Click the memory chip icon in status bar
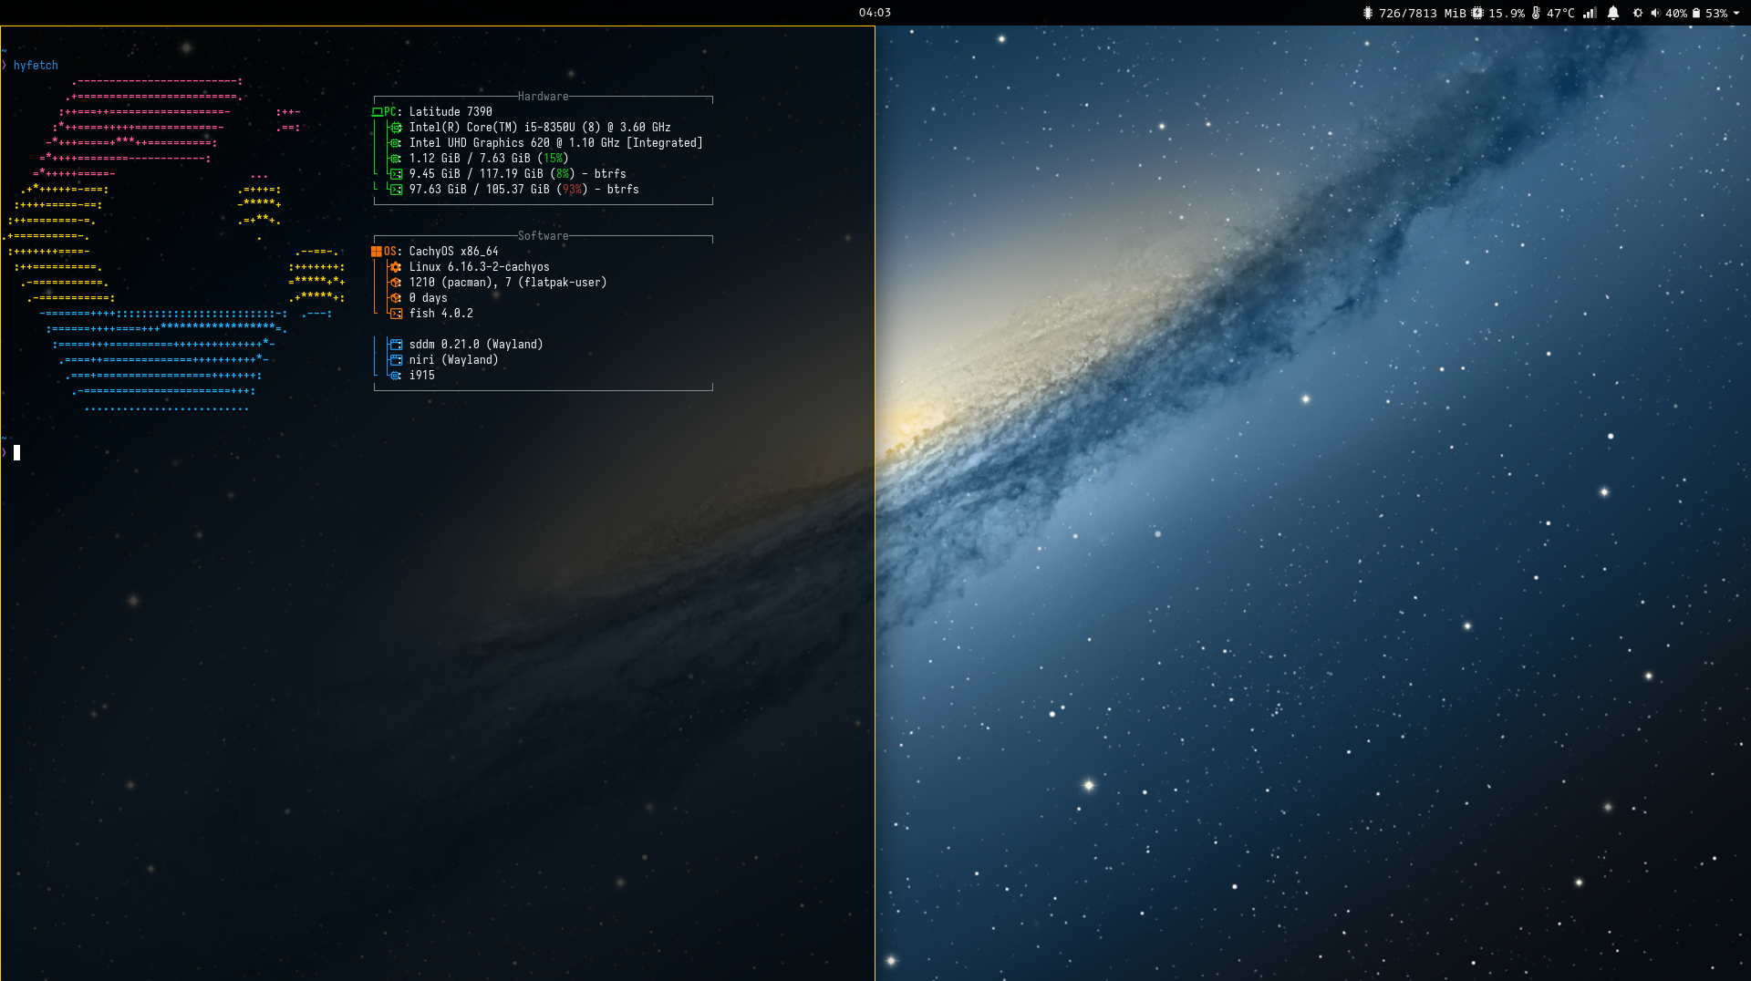 [x=1367, y=13]
